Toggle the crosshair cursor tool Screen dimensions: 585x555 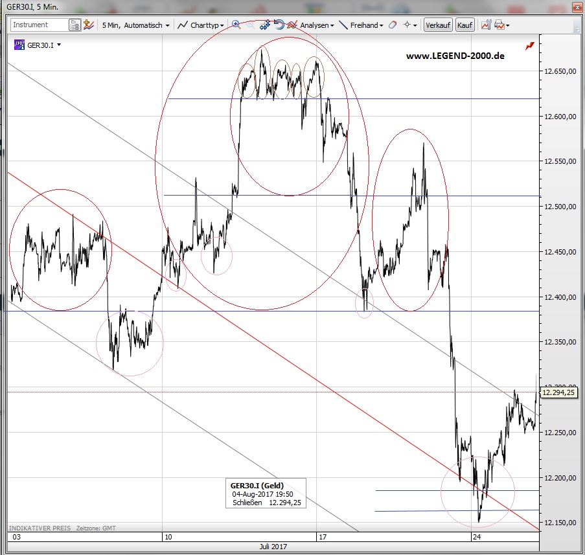click(x=407, y=25)
